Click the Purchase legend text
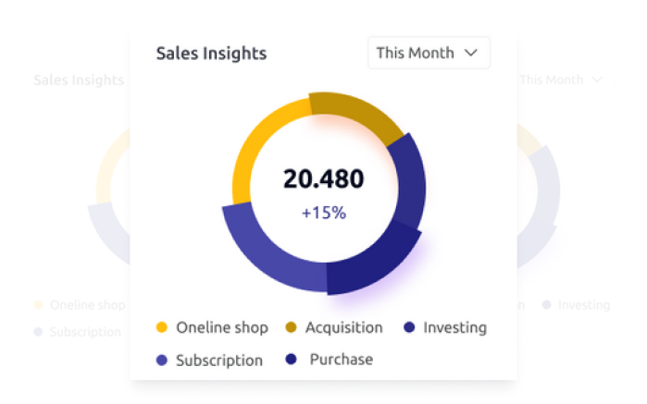This screenshot has height=404, width=647. pos(341,360)
